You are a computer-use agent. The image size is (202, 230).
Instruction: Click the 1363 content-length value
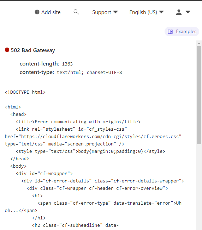pyautogui.click(x=67, y=64)
